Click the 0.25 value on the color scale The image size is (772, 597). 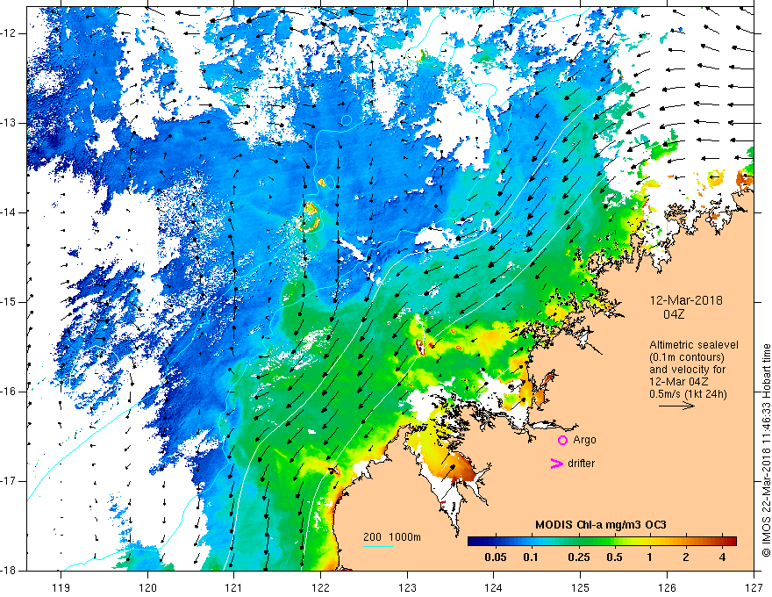pyautogui.click(x=579, y=557)
